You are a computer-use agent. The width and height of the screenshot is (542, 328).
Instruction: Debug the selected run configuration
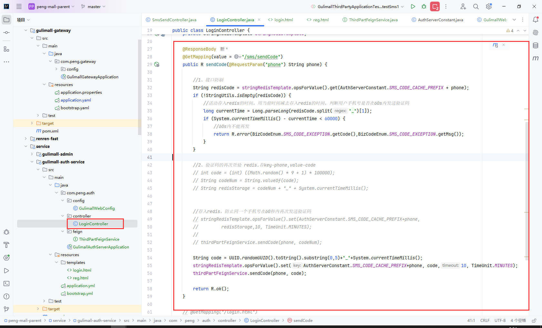(424, 6)
